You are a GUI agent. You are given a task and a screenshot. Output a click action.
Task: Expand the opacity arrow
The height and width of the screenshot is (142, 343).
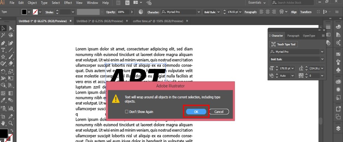(x=132, y=12)
